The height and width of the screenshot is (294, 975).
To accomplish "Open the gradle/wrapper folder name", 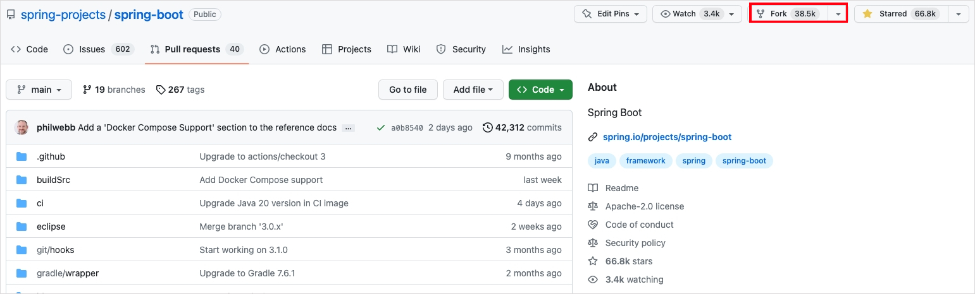I will (68, 273).
